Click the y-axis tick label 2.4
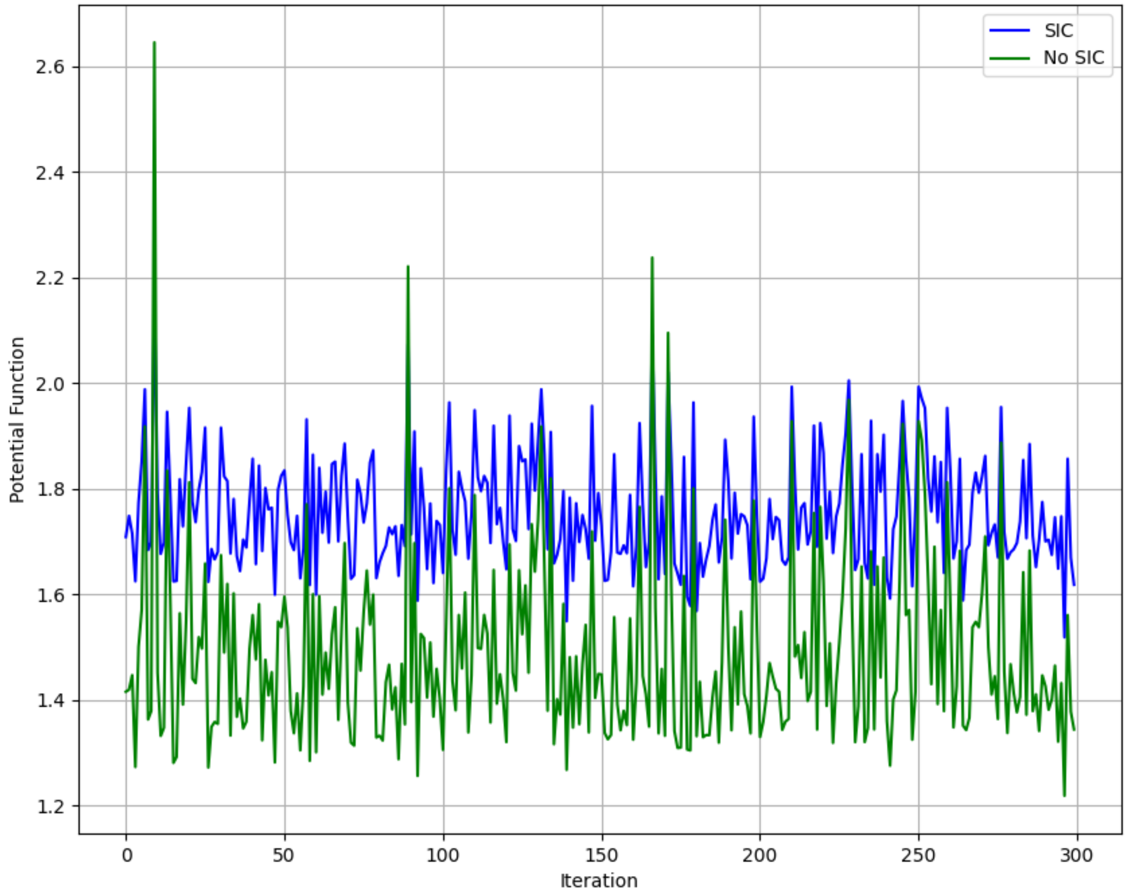 point(50,173)
